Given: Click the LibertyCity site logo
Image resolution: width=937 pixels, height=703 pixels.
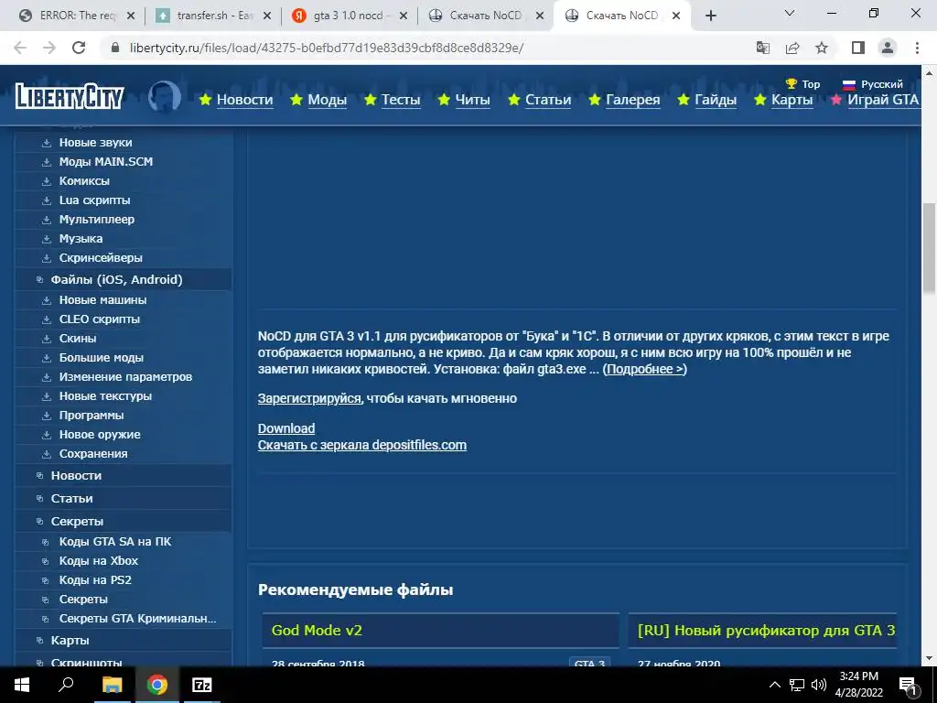Looking at the screenshot, I should 70,95.
